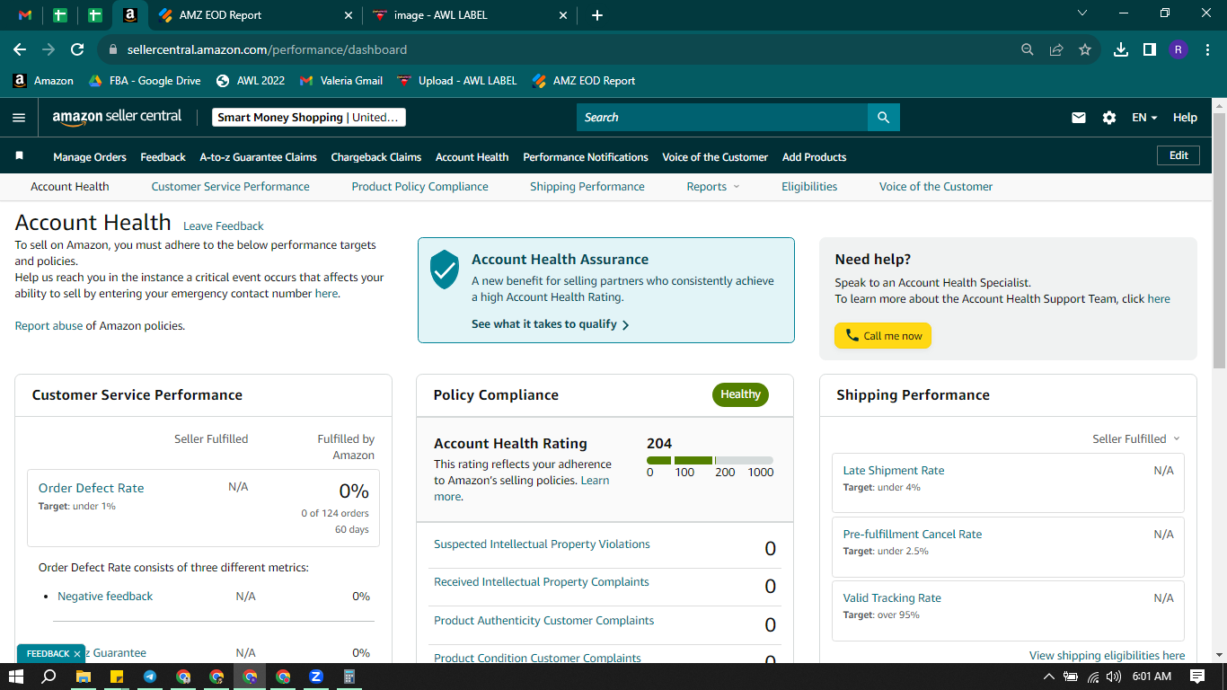Open the Zalo app in the taskbar
The width and height of the screenshot is (1227, 690).
(x=316, y=677)
